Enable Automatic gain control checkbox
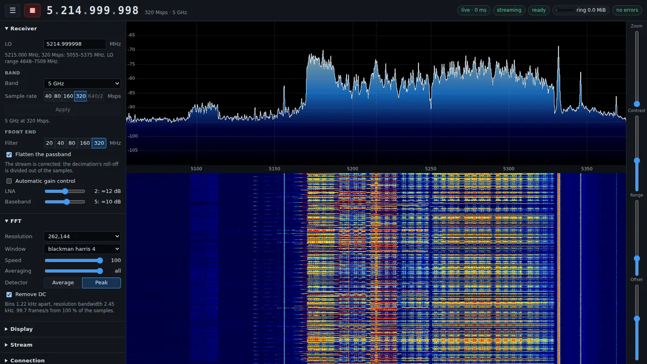Image resolution: width=647 pixels, height=364 pixels. point(9,181)
